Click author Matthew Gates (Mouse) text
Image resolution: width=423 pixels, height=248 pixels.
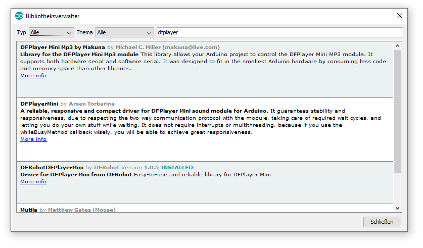pos(82,210)
